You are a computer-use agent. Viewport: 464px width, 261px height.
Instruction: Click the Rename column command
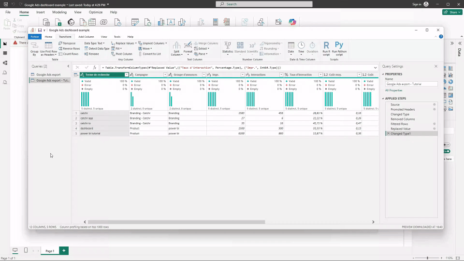tap(91, 54)
